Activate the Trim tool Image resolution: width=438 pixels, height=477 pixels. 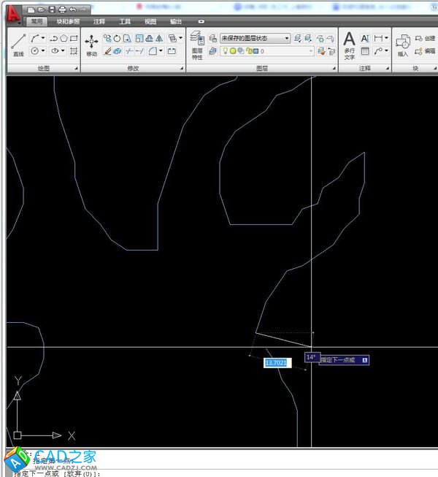[129, 51]
